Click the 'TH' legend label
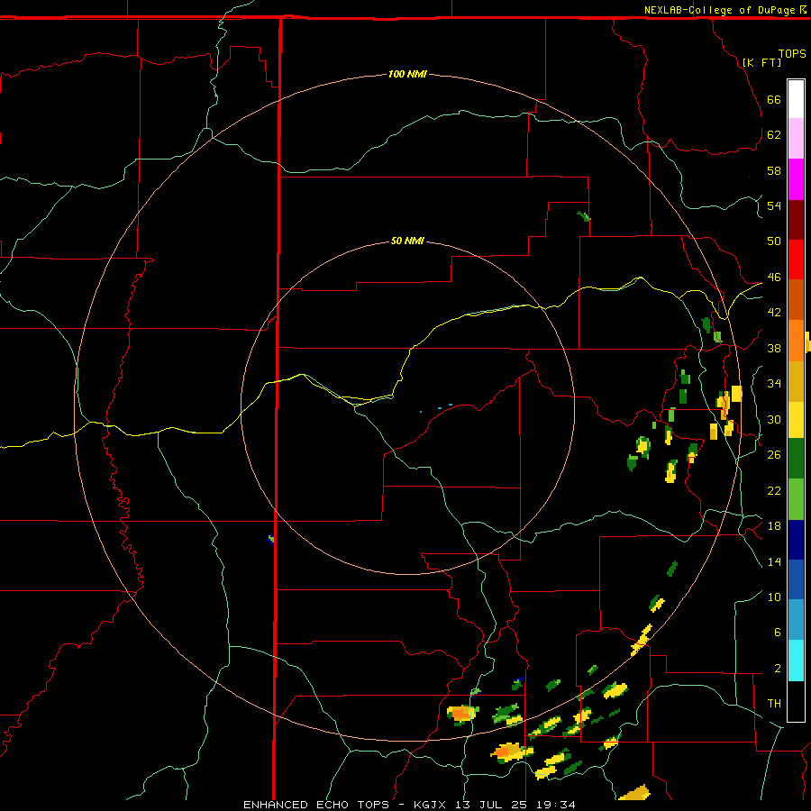Viewport: 811px width, 811px height. point(774,704)
